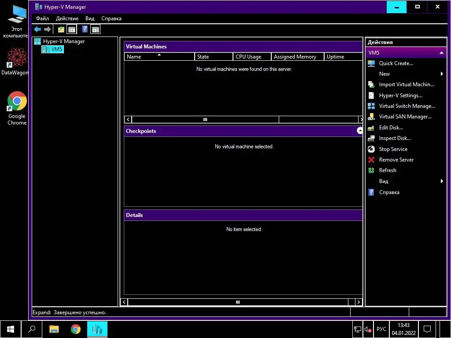Expand the Вид submenu in Actions
Screen dimensions: 451x338
[442, 181]
